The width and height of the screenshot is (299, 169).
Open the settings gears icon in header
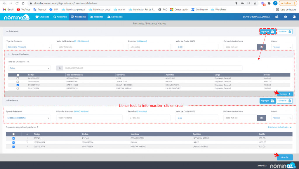pos(277,17)
